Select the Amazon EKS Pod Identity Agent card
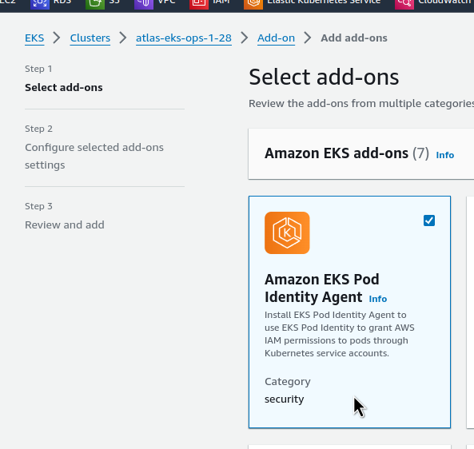 349,312
